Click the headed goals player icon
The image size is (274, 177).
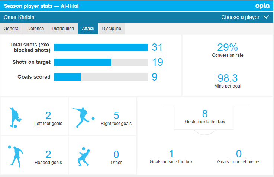pyautogui.click(x=16, y=156)
